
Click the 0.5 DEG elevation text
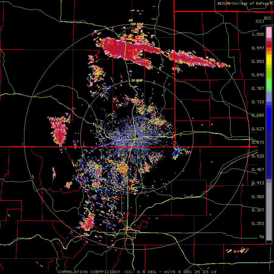[147, 272]
